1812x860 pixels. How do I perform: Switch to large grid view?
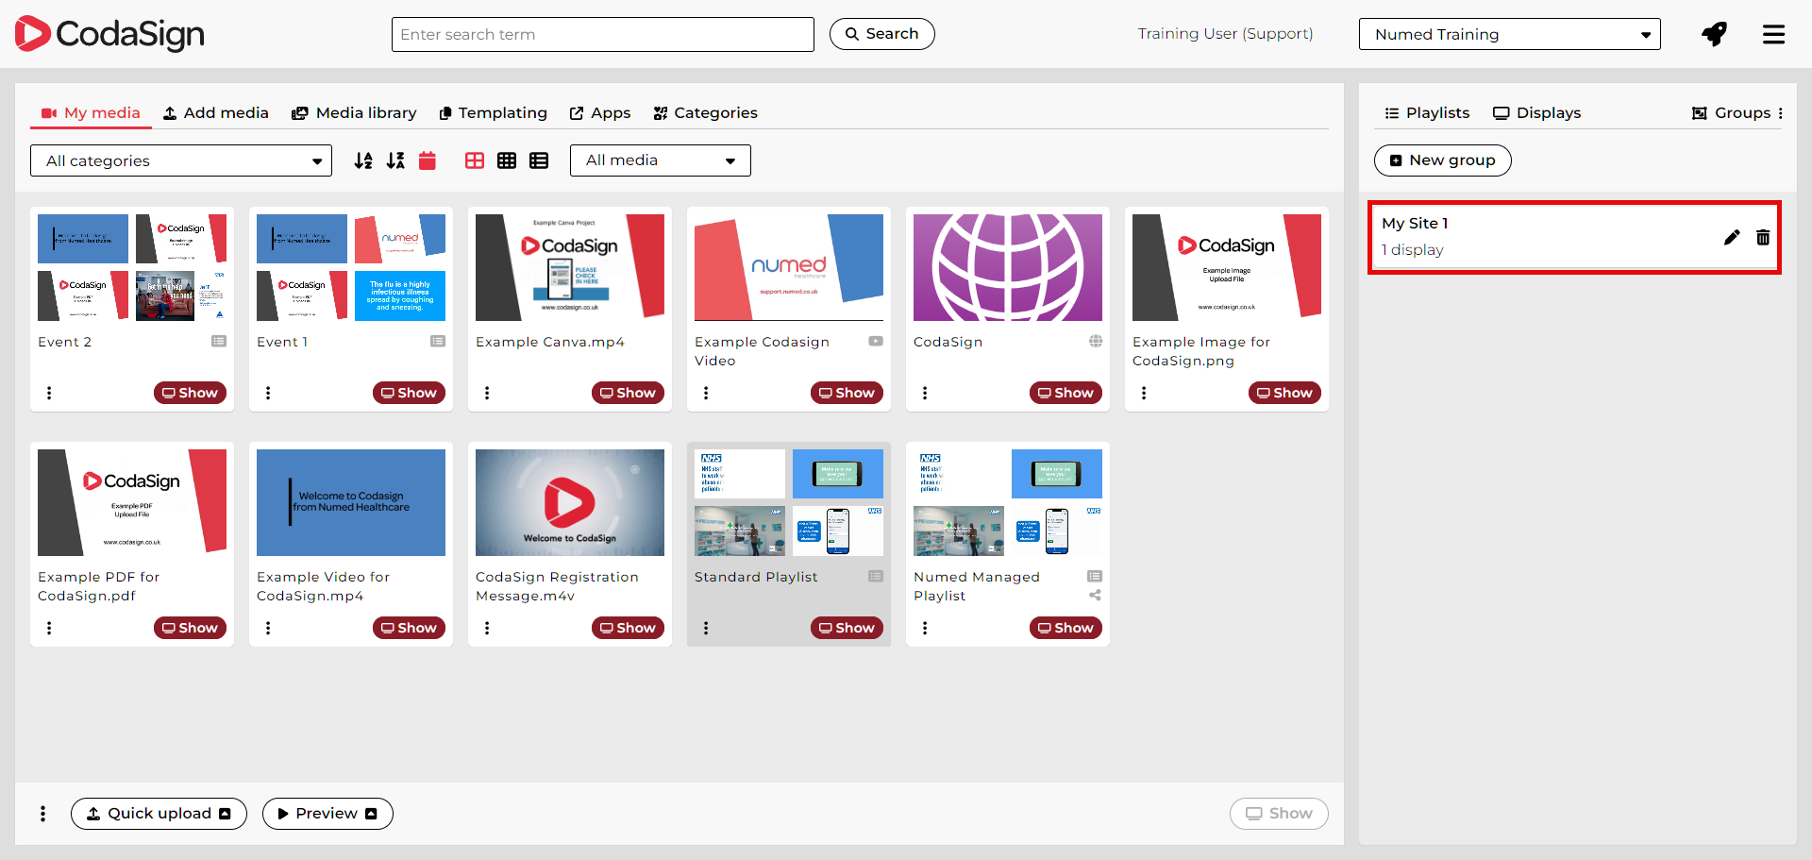(x=475, y=160)
